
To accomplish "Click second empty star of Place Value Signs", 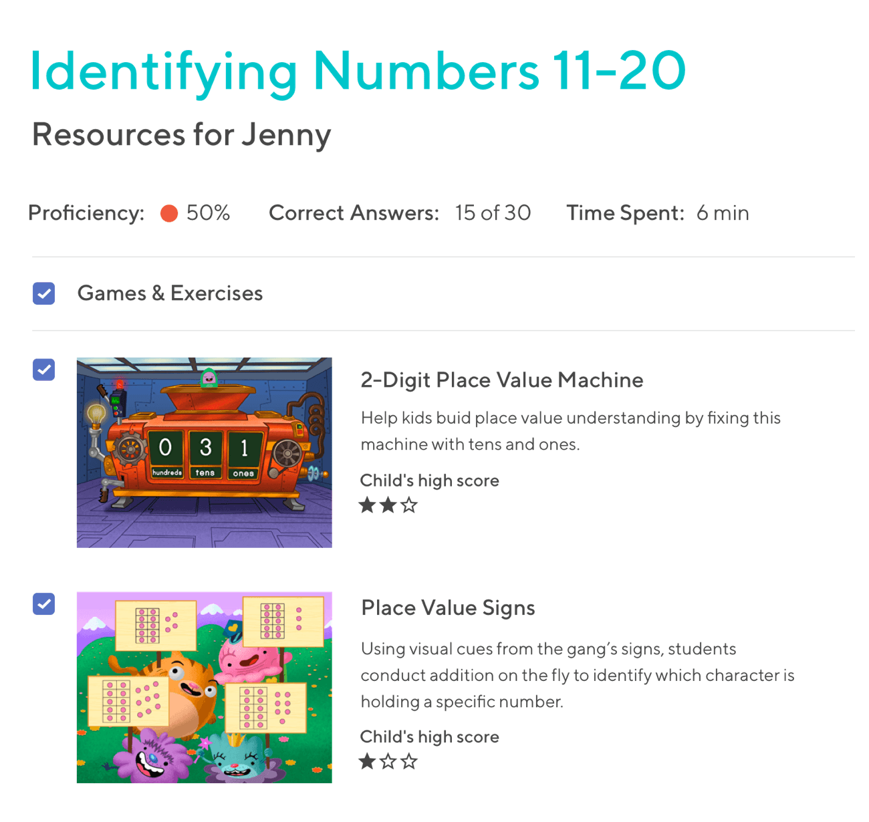I will click(x=388, y=761).
